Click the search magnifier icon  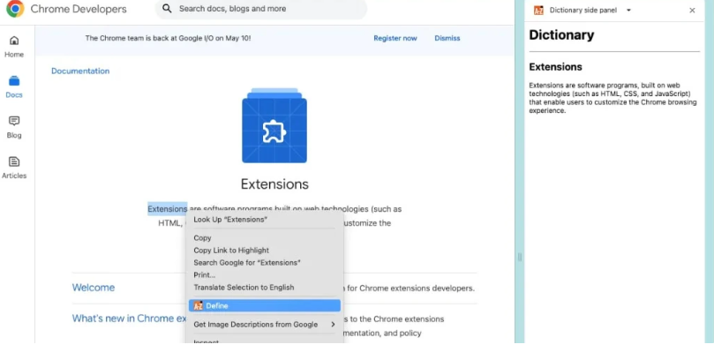pyautogui.click(x=167, y=9)
